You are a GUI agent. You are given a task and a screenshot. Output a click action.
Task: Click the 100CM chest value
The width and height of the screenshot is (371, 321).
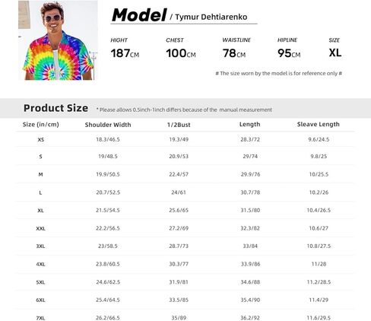coord(181,53)
